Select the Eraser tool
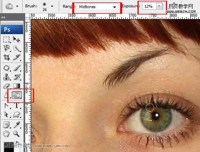 coord(6,86)
